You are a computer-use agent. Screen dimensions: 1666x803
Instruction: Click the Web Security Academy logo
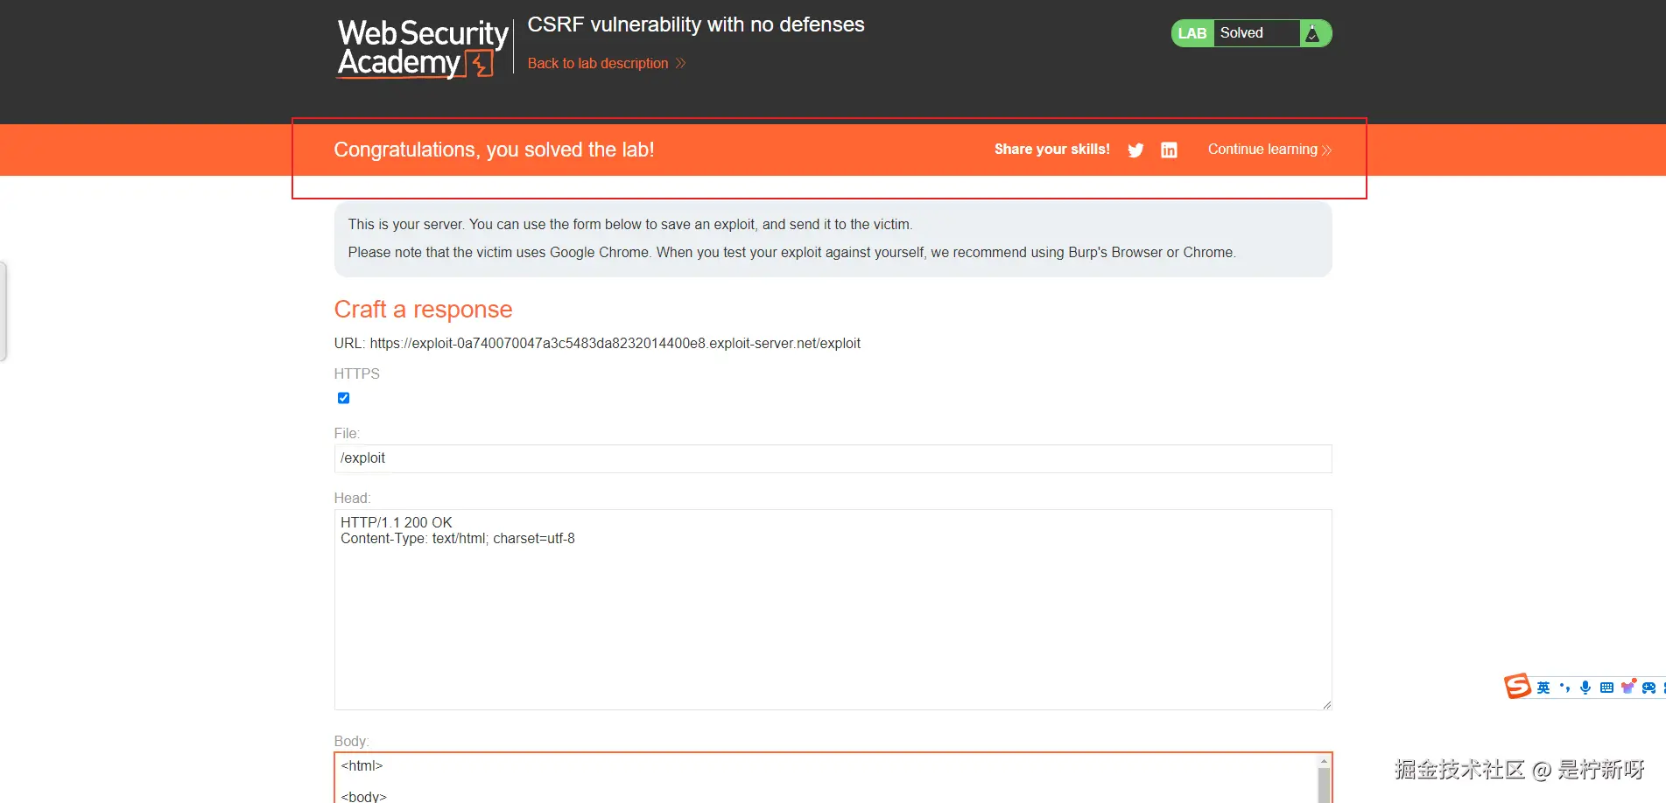coord(423,49)
